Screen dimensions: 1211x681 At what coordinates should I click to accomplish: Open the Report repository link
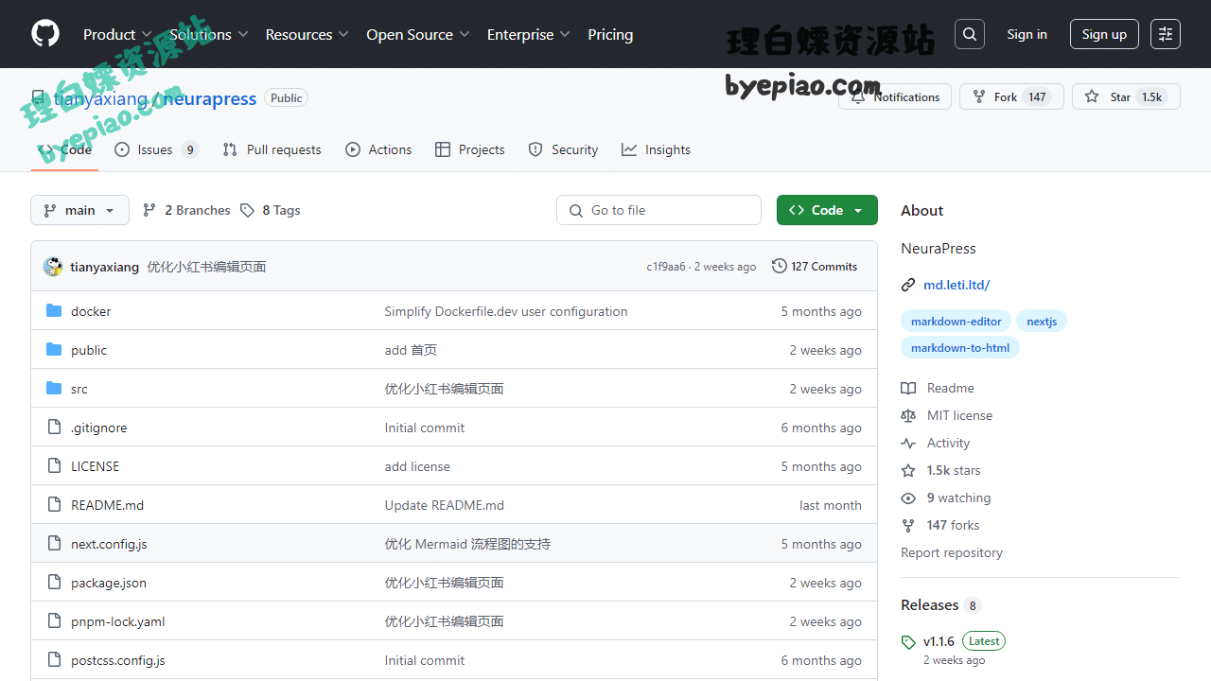coord(952,552)
